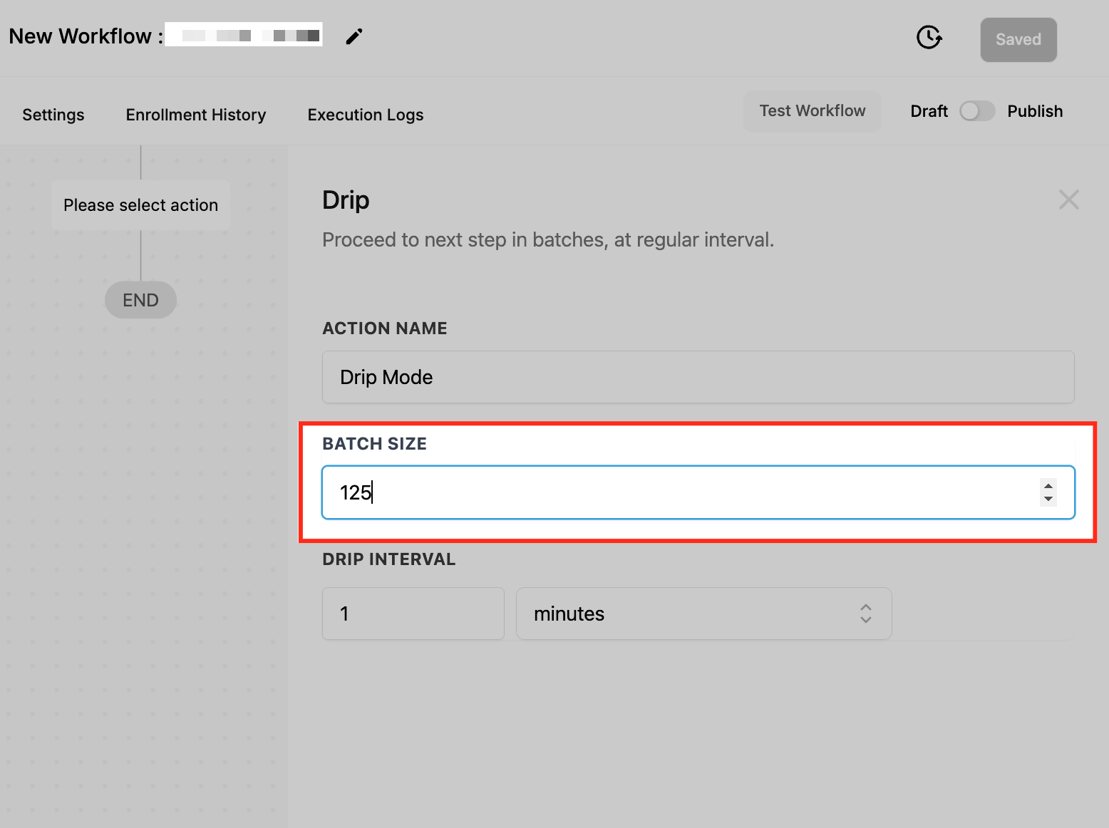
Task: Expand the minutes unit dropdown
Action: (x=703, y=614)
